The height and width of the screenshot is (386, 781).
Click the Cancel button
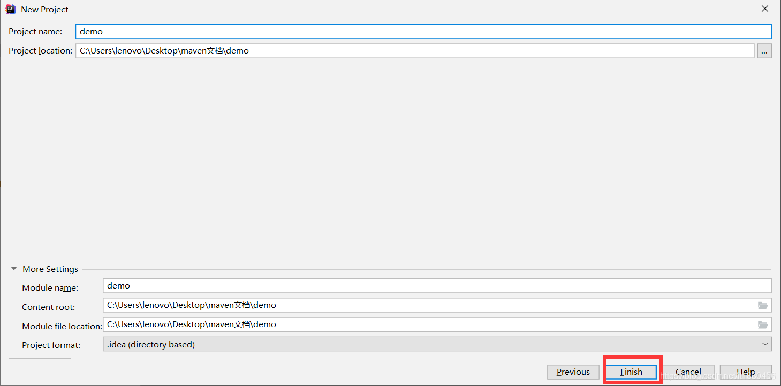click(x=688, y=372)
